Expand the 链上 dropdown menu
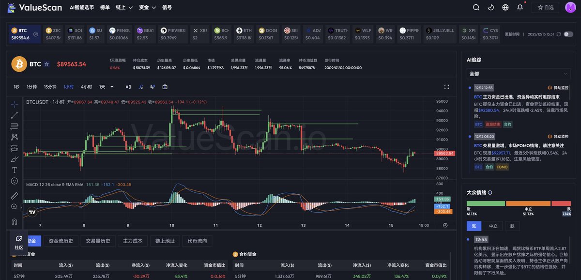This screenshot has width=581, height=280. coord(124,8)
